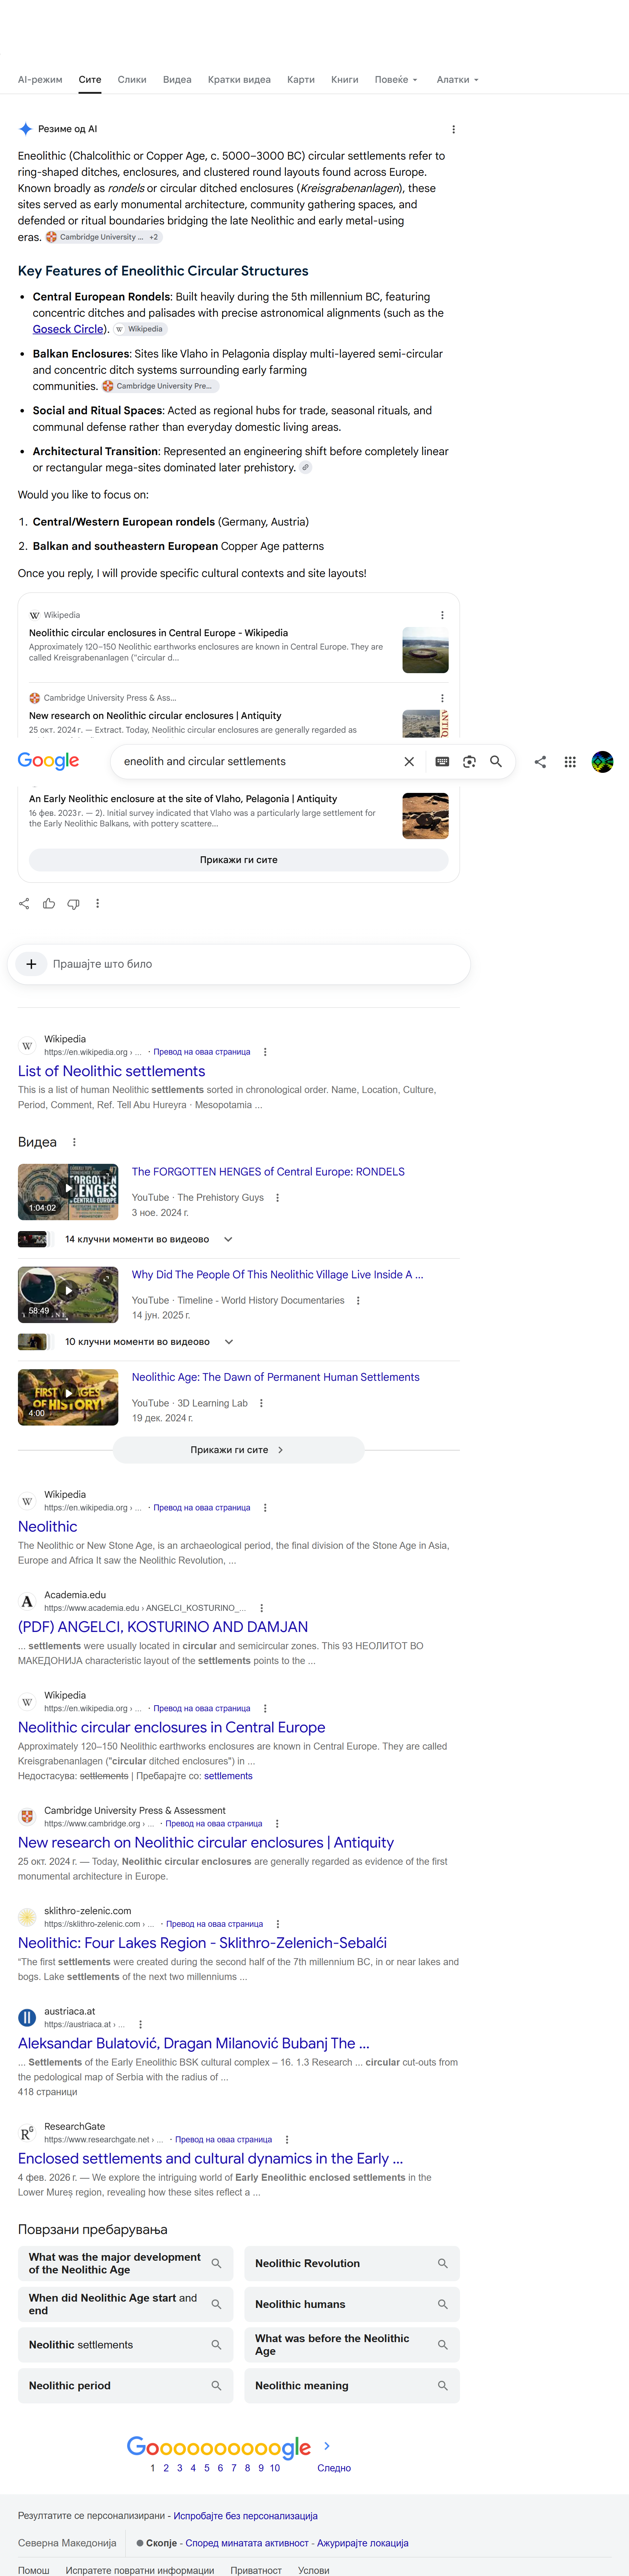Switch to the AI-режим tab
This screenshot has height=2576, width=629.
tap(40, 80)
